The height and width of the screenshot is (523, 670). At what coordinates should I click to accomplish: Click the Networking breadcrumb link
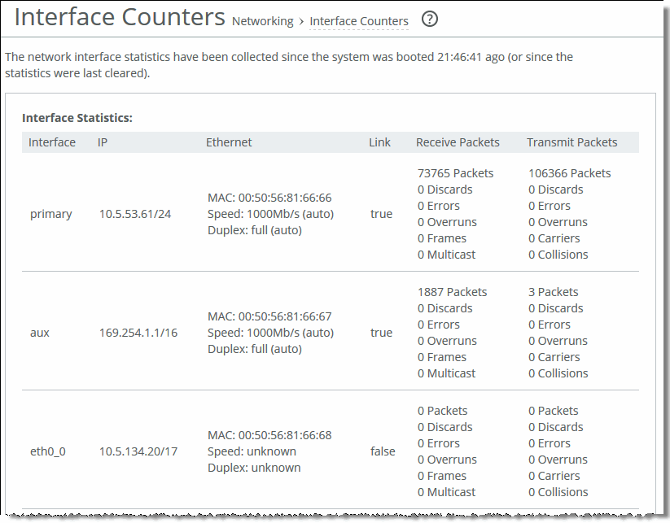coord(262,21)
